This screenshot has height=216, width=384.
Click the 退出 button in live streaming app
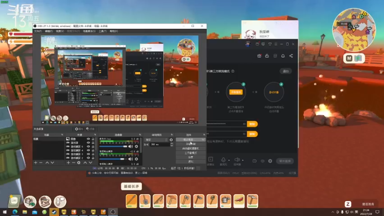click(286, 71)
